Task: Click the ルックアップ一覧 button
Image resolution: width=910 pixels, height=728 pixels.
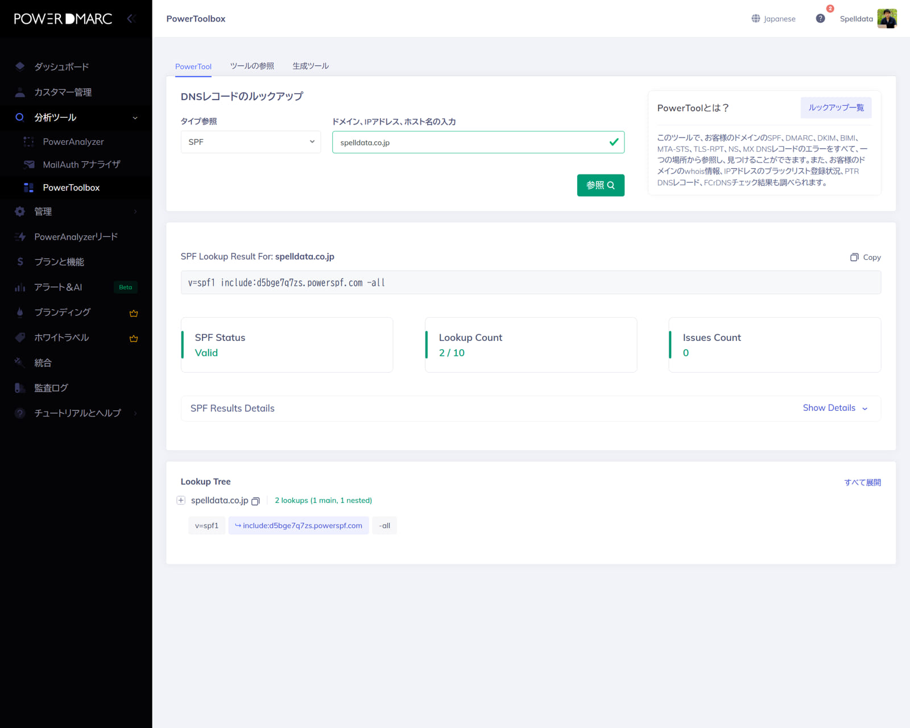Action: [836, 107]
